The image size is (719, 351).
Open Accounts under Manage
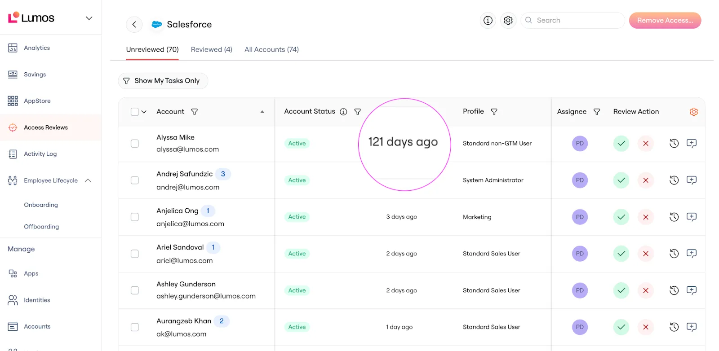pos(50,327)
